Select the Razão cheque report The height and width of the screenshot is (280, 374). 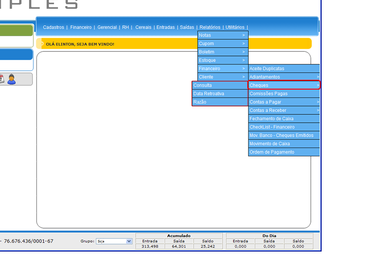(x=220, y=102)
